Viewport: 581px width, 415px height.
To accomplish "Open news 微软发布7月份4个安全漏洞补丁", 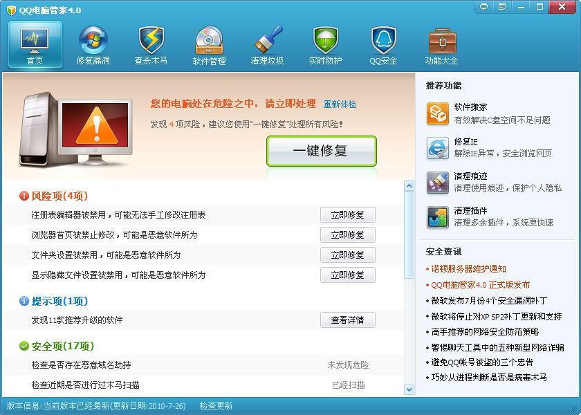I will pos(489,300).
